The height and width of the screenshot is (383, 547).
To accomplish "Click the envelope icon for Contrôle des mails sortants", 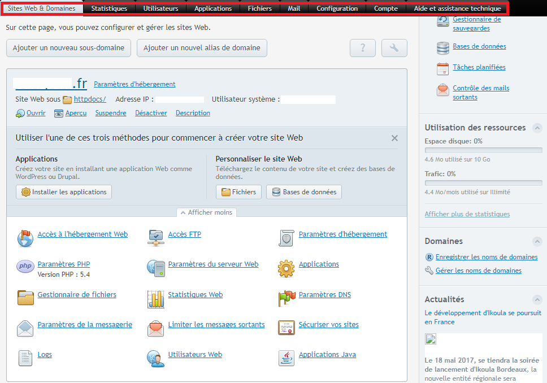I will 442,90.
